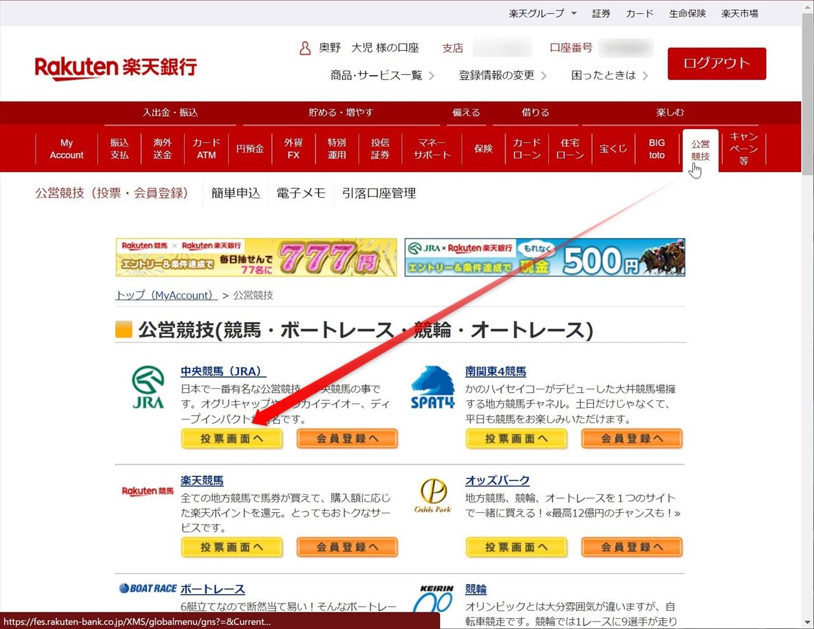Expand 商品・サービス一覧 menu

[382, 75]
